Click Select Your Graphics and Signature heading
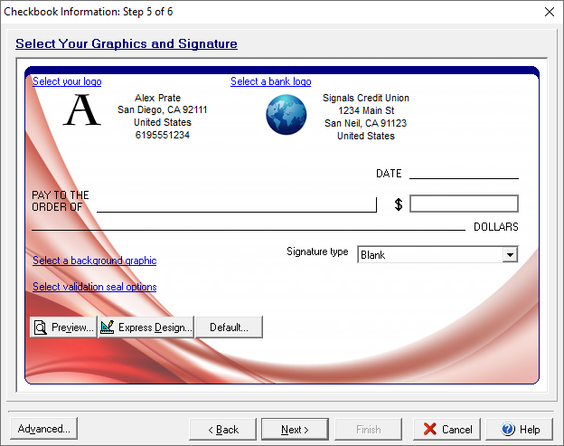 (x=127, y=43)
